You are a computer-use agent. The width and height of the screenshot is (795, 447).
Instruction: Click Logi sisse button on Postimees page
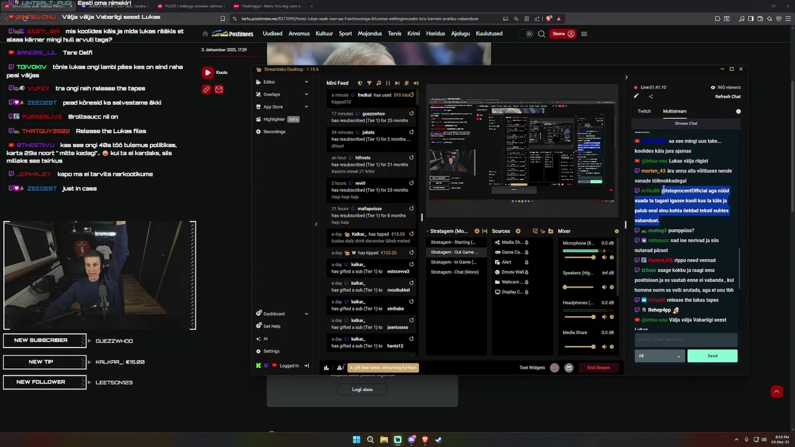(362, 389)
